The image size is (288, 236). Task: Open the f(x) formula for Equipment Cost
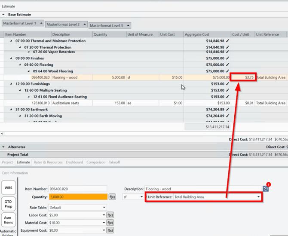point(110,230)
